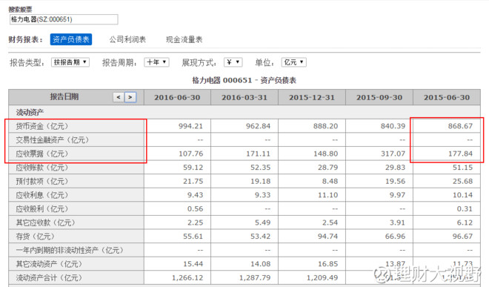The image size is (489, 287).
Task: Click the 流动资产 section heading
Action: (x=30, y=112)
